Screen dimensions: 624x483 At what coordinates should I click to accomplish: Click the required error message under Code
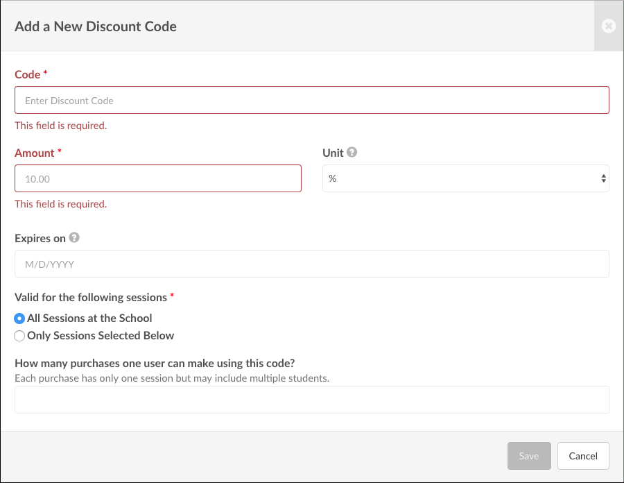(60, 126)
